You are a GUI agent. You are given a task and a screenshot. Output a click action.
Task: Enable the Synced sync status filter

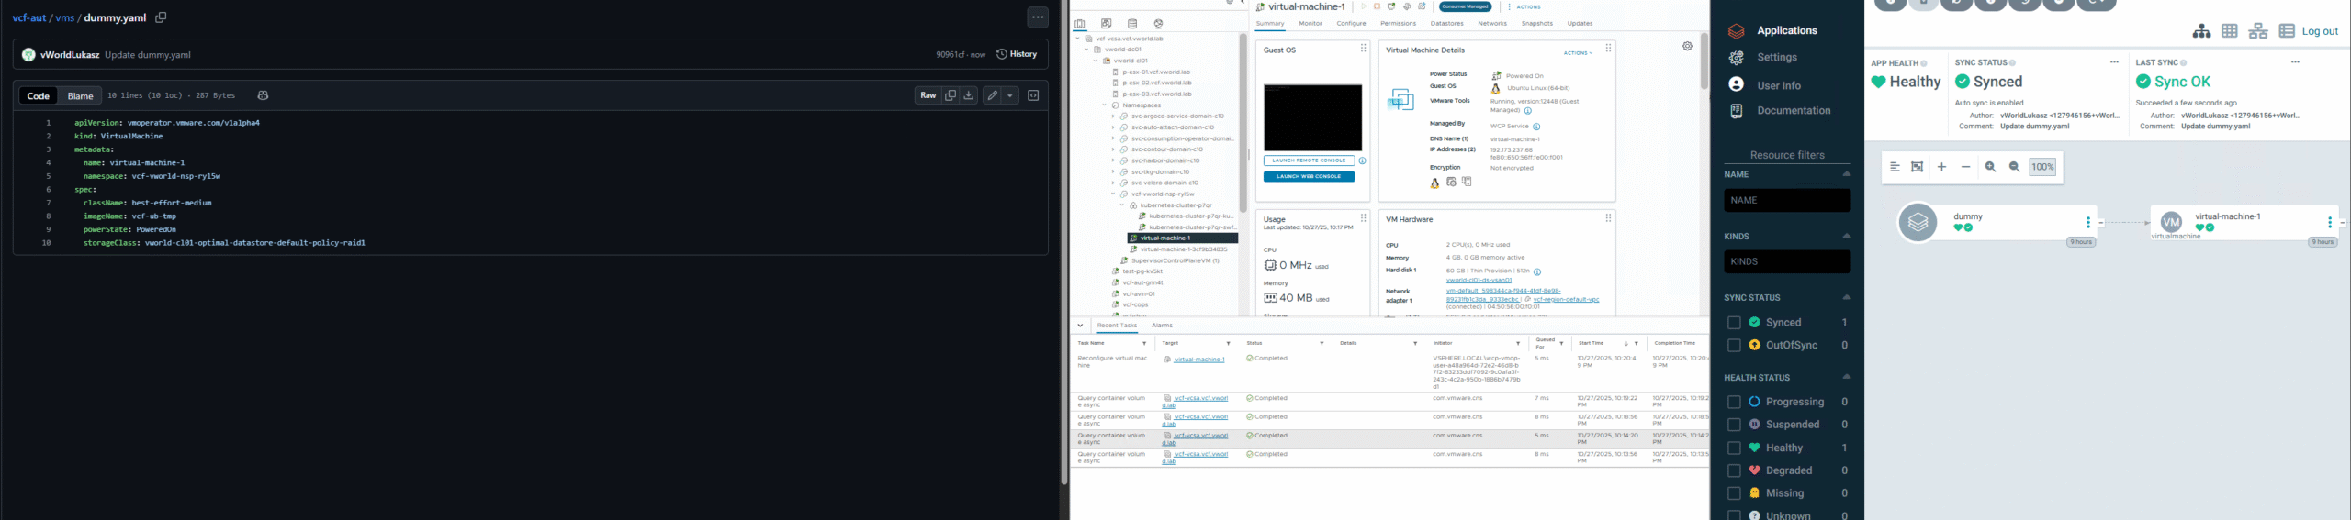(x=1734, y=323)
